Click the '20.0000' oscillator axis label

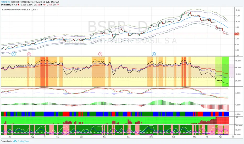click(239, 81)
